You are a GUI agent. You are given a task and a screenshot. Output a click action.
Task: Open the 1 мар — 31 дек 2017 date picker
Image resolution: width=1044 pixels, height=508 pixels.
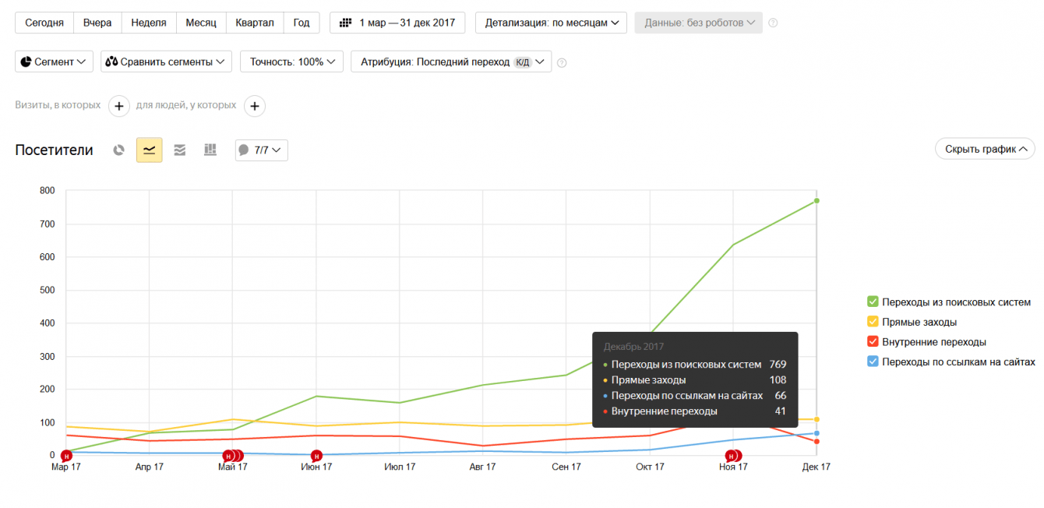(x=397, y=23)
